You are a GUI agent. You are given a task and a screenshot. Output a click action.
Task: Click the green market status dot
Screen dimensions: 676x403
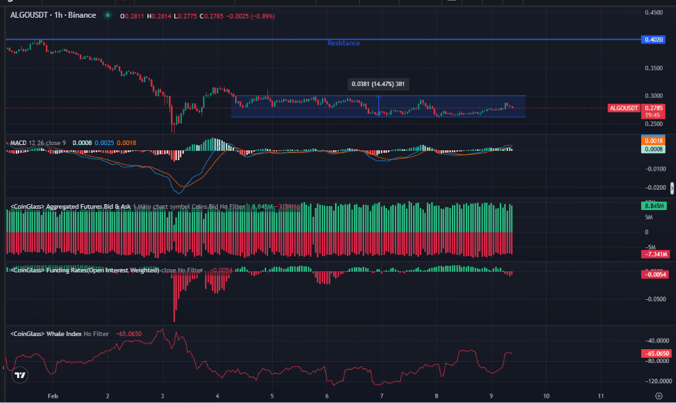[108, 15]
